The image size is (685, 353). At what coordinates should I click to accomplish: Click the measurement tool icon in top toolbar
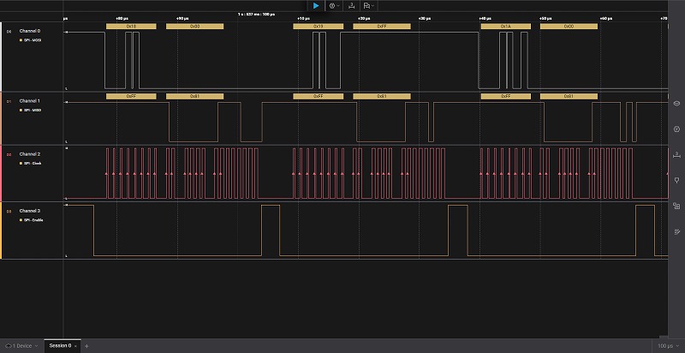pyautogui.click(x=351, y=6)
